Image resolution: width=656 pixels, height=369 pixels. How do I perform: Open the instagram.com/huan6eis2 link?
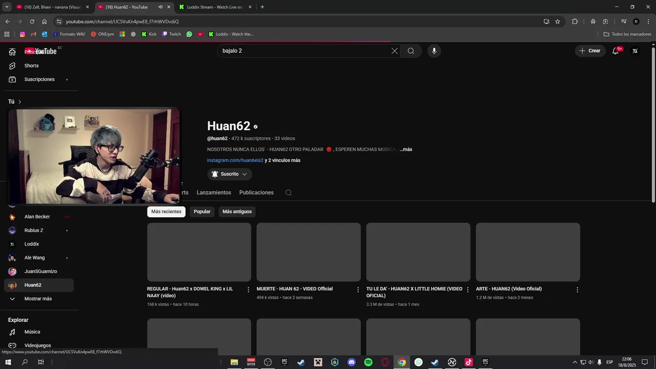click(235, 160)
